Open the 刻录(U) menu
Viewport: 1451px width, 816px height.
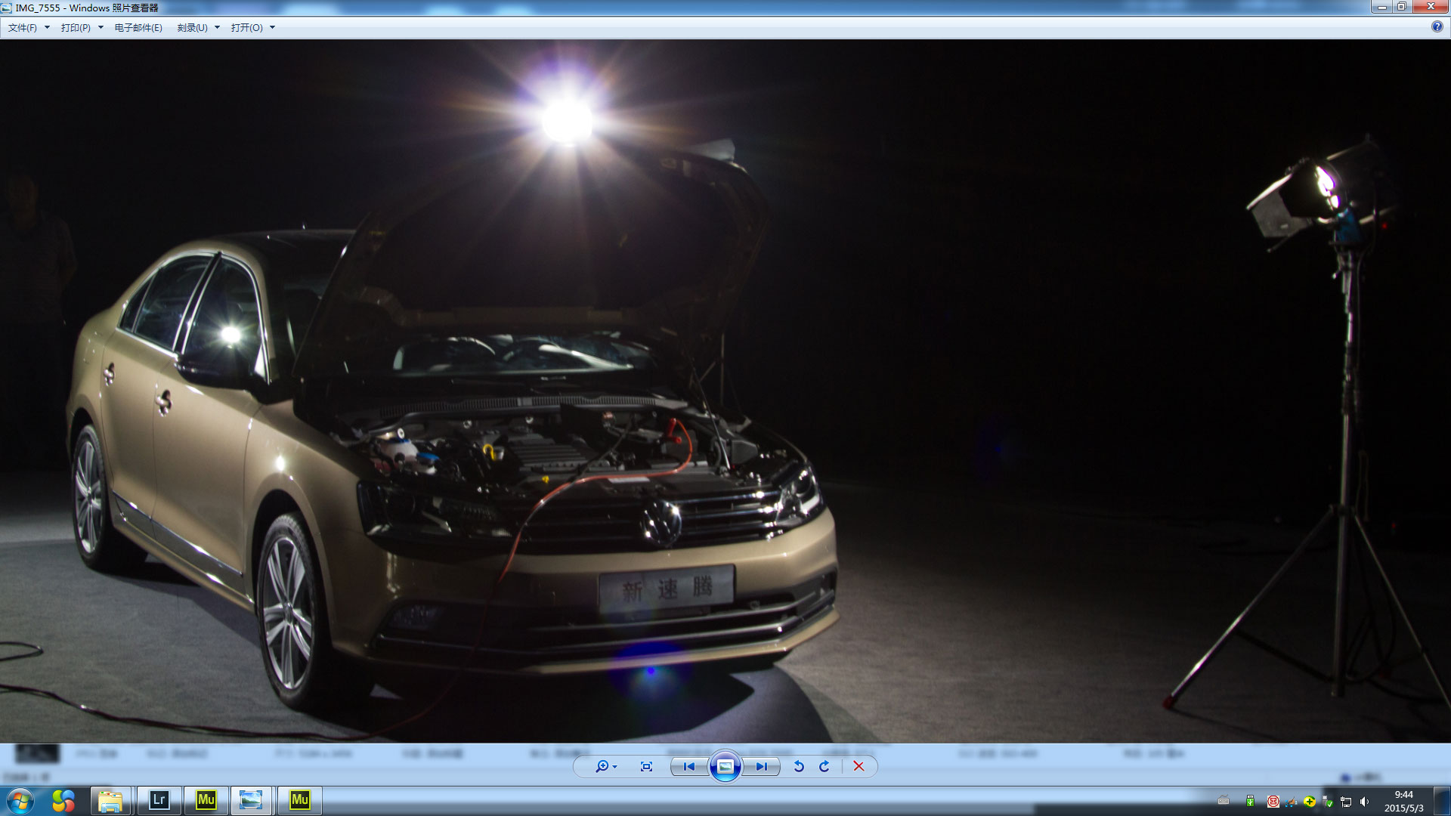[x=192, y=27]
